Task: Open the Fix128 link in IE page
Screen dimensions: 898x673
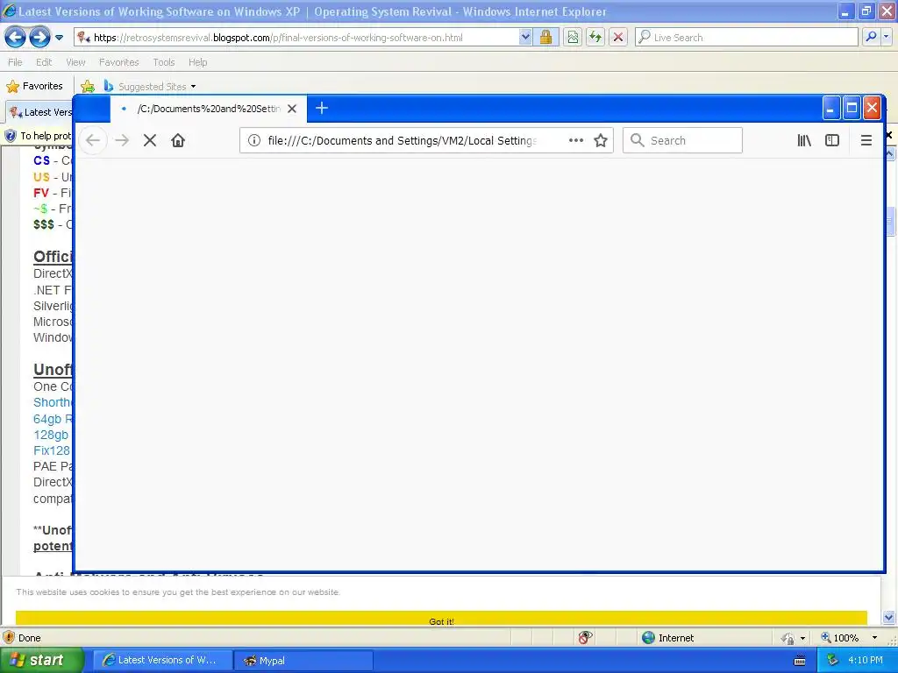Action: coord(52,450)
